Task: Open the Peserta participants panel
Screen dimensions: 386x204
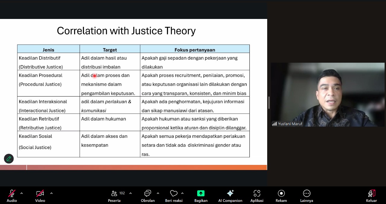Action: pyautogui.click(x=114, y=193)
